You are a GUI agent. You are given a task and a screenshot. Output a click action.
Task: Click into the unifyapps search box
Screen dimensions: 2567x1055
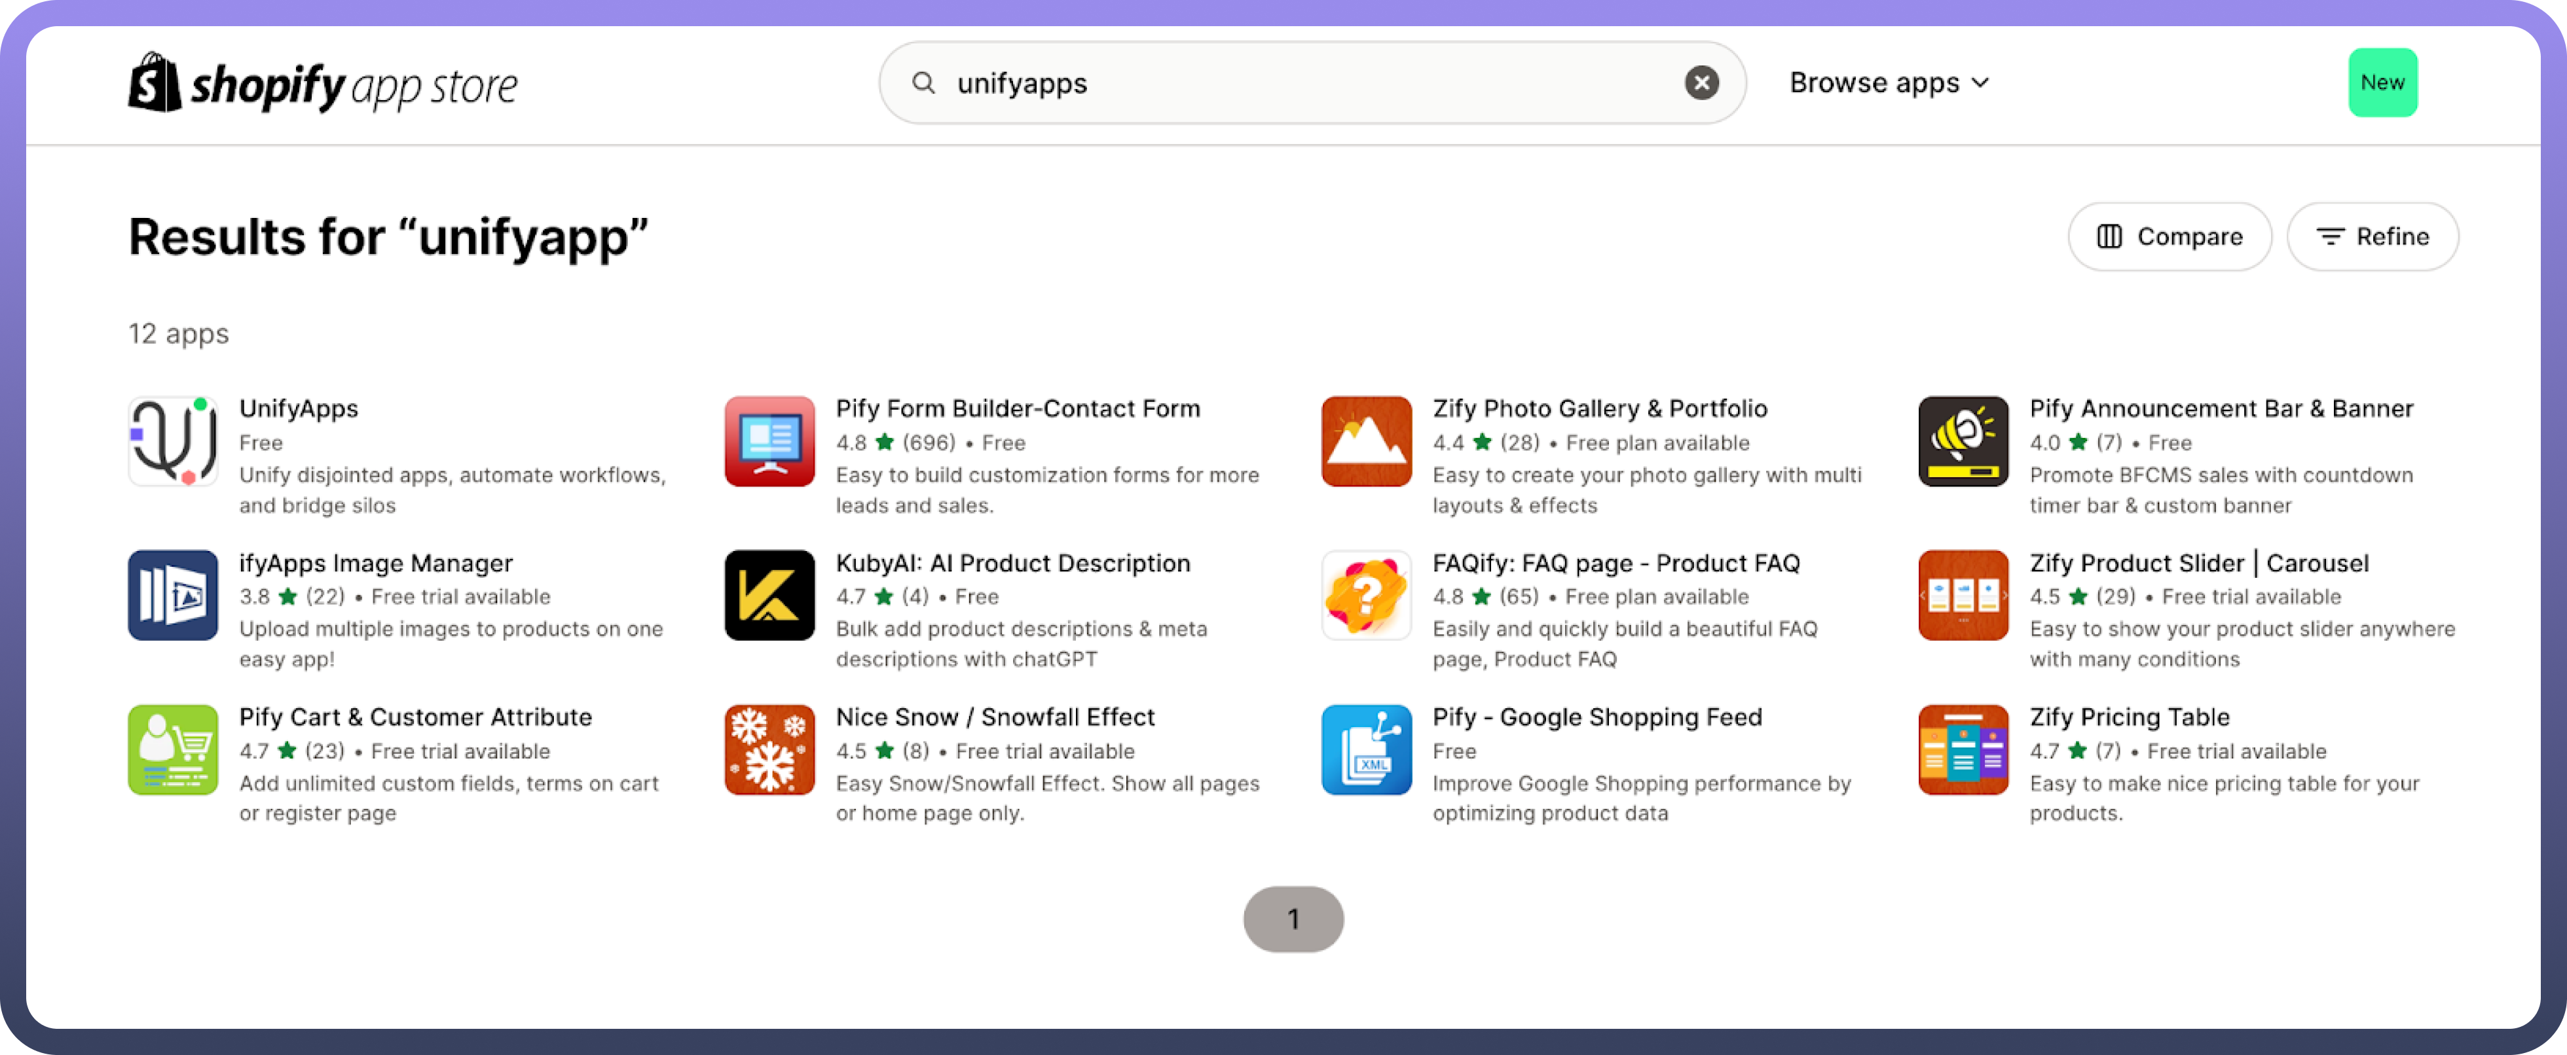[x=1295, y=82]
